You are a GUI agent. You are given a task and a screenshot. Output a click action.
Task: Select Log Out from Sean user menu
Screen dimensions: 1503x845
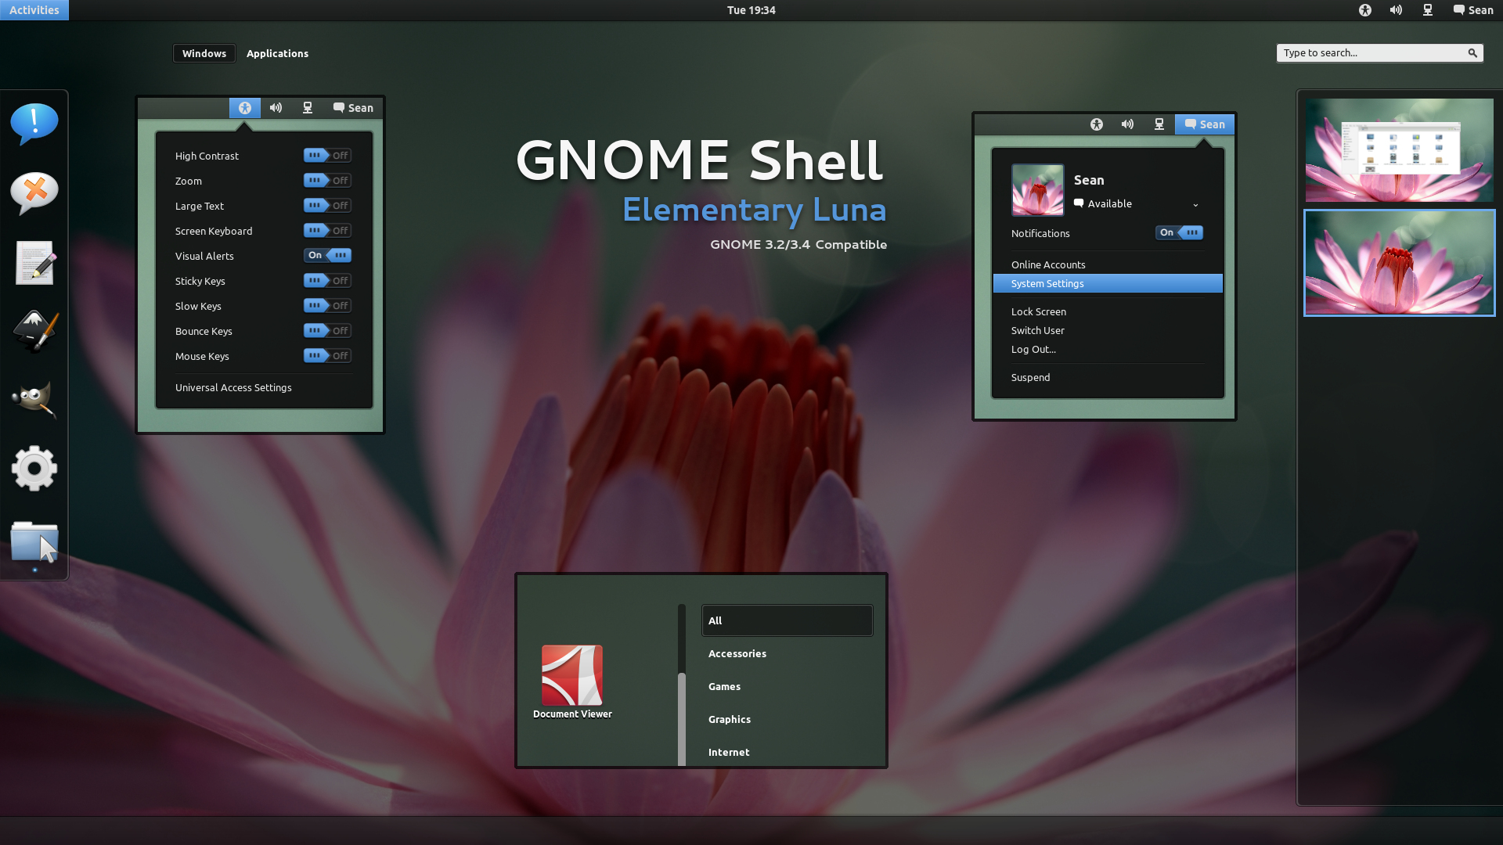(x=1033, y=349)
